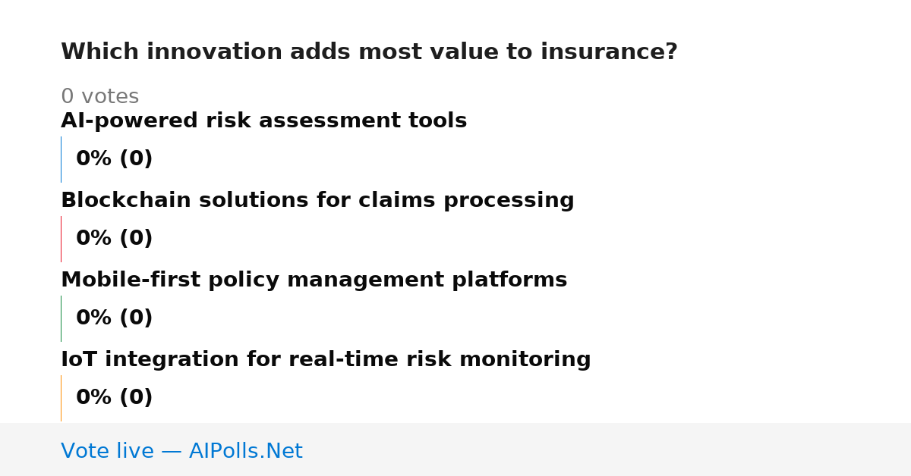
Task: Click the 0% (0) result under IoT integration
Action: pos(114,398)
